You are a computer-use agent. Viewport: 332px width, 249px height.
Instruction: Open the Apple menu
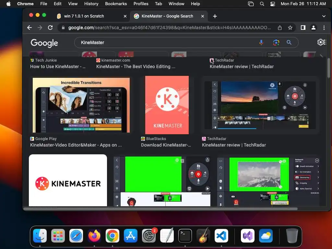[x=8, y=4]
